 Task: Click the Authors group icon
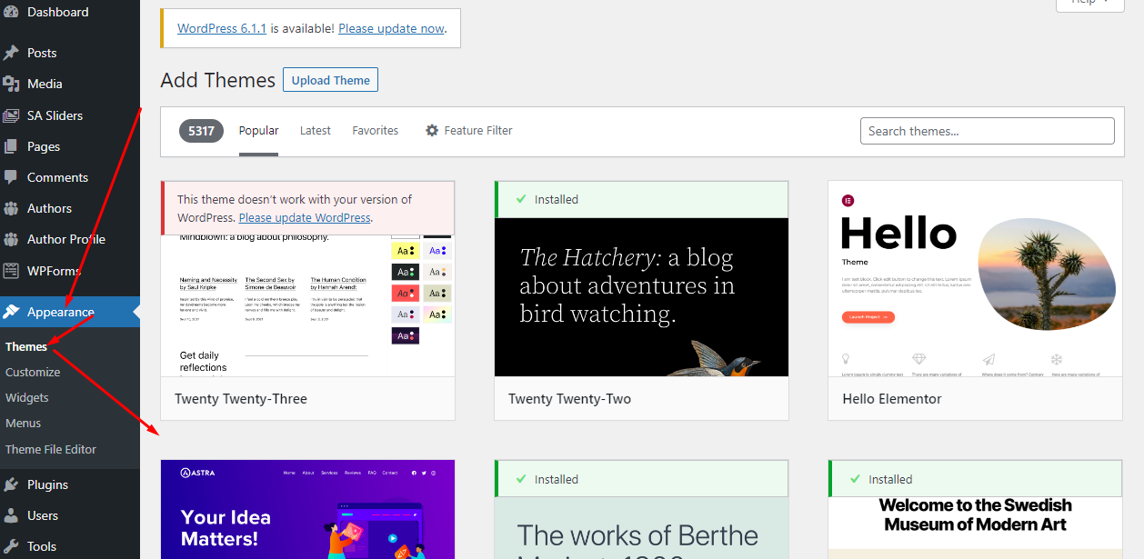click(x=11, y=208)
